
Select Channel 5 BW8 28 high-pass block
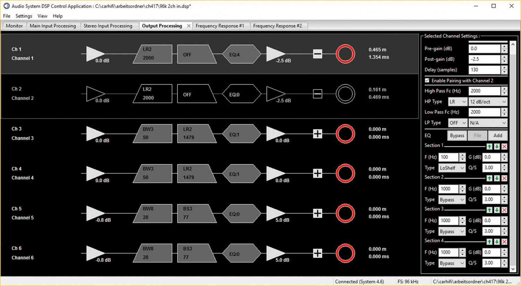pos(152,213)
